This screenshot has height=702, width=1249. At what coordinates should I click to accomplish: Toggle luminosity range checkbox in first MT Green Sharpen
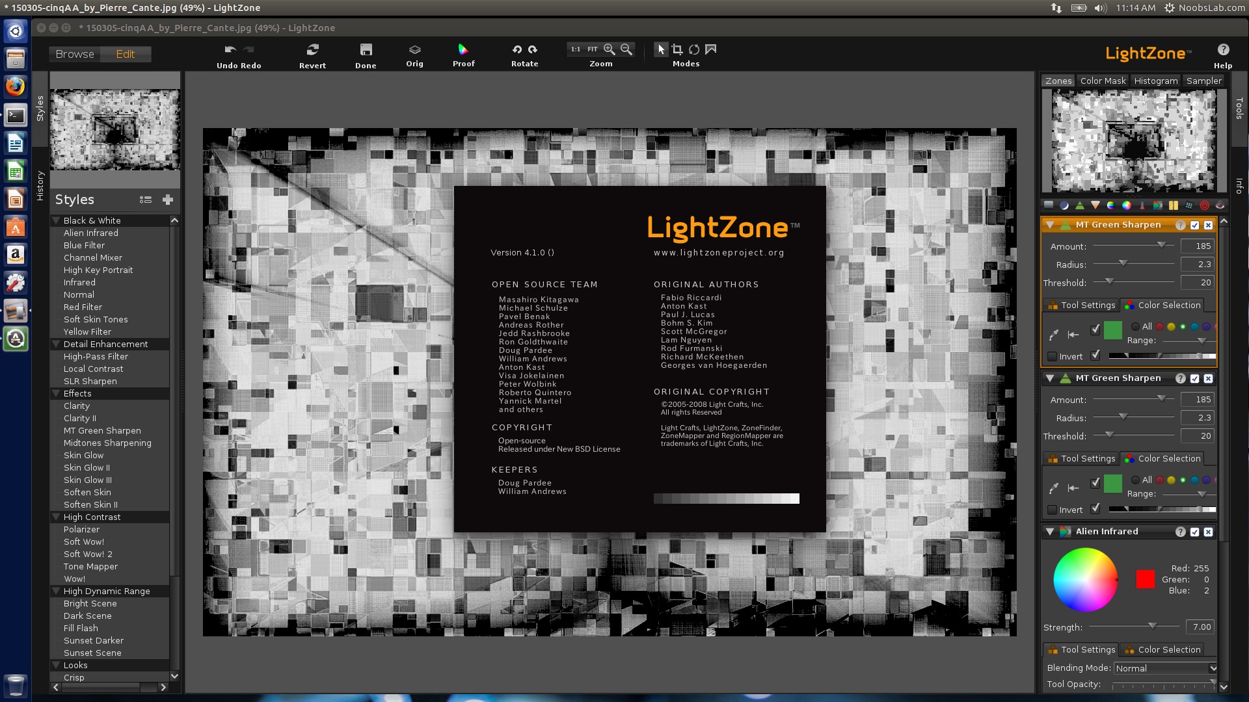[1095, 355]
